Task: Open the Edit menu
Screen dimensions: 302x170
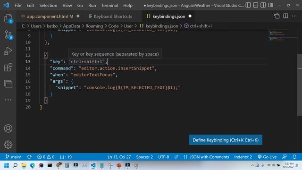Action: 30,5
